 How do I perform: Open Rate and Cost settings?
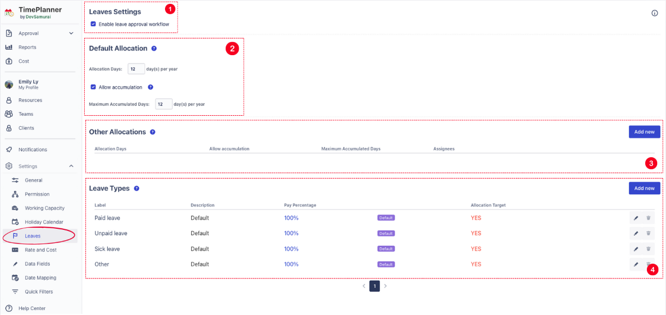(40, 250)
